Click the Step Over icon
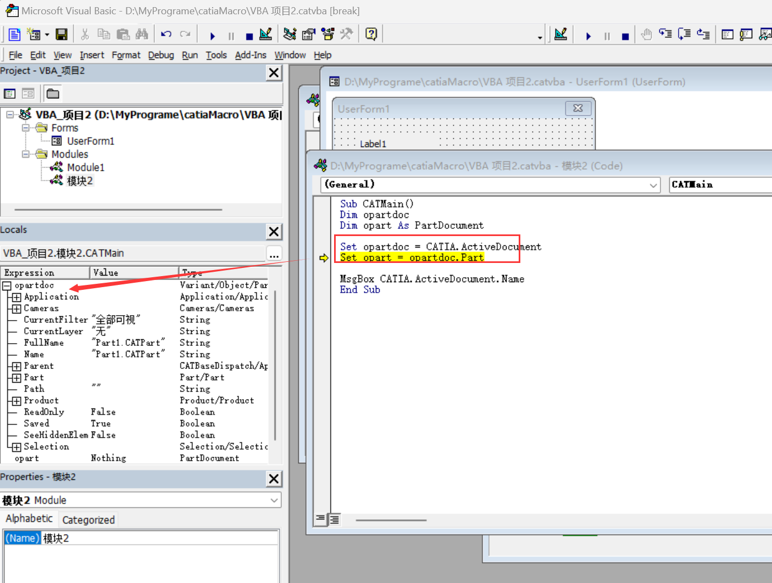The image size is (772, 583). (x=685, y=35)
